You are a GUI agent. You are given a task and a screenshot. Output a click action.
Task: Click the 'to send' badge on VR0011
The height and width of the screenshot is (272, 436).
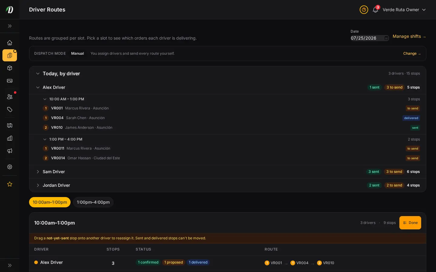[413, 148]
